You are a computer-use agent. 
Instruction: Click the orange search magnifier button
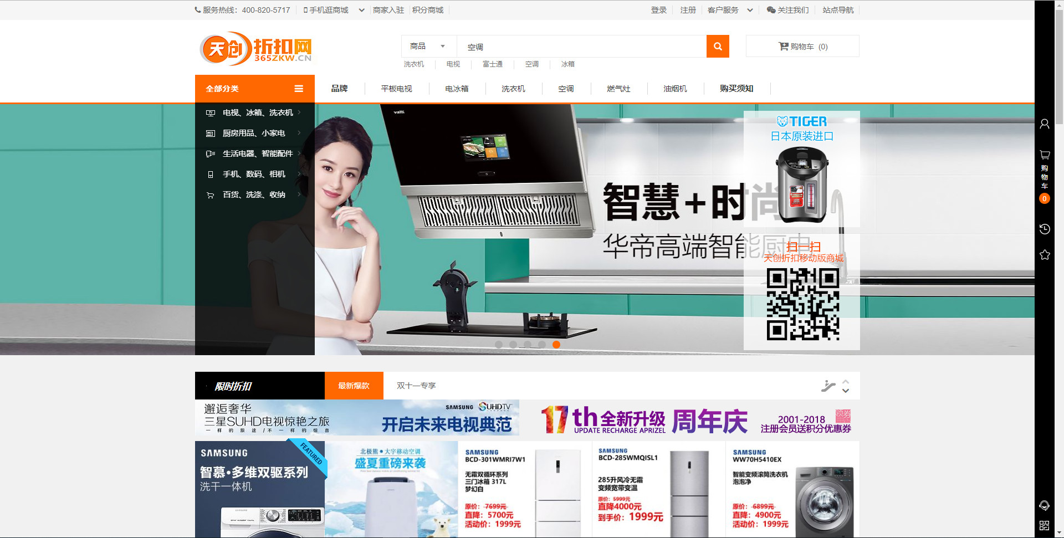[718, 47]
